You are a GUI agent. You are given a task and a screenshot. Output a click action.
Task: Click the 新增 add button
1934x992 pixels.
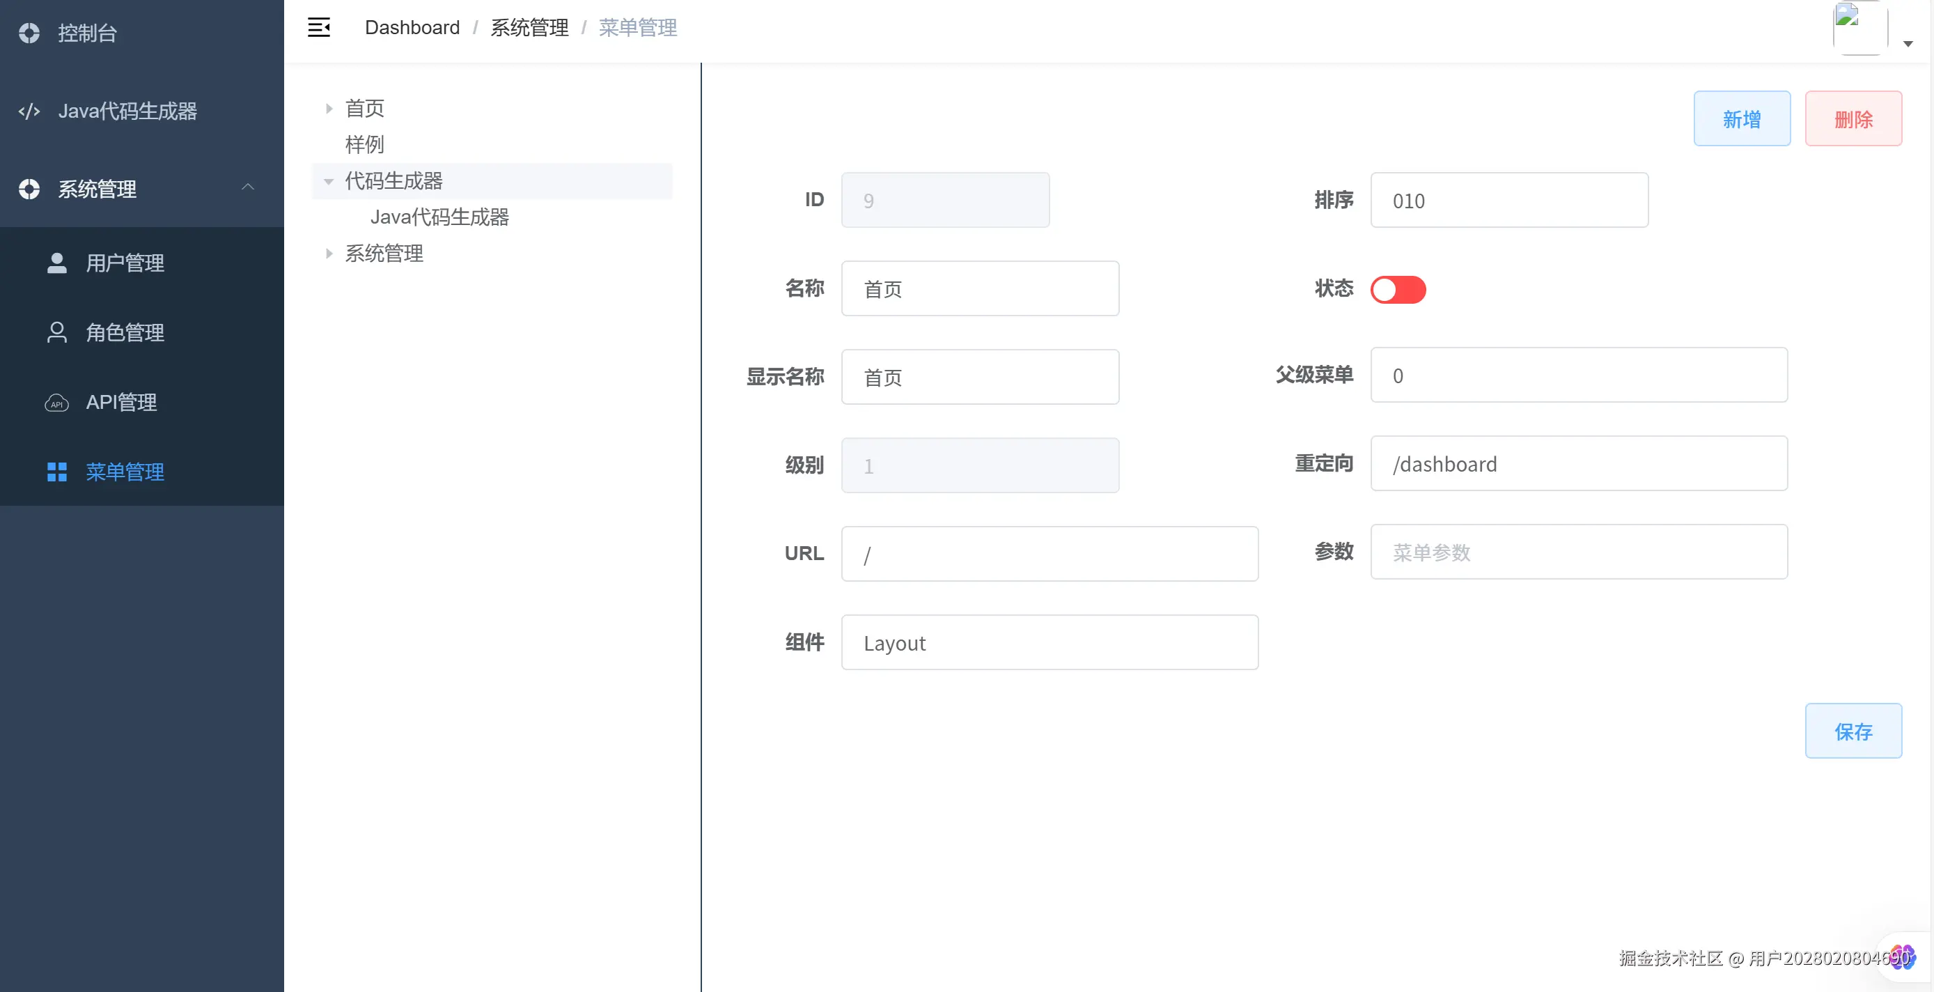(x=1742, y=118)
